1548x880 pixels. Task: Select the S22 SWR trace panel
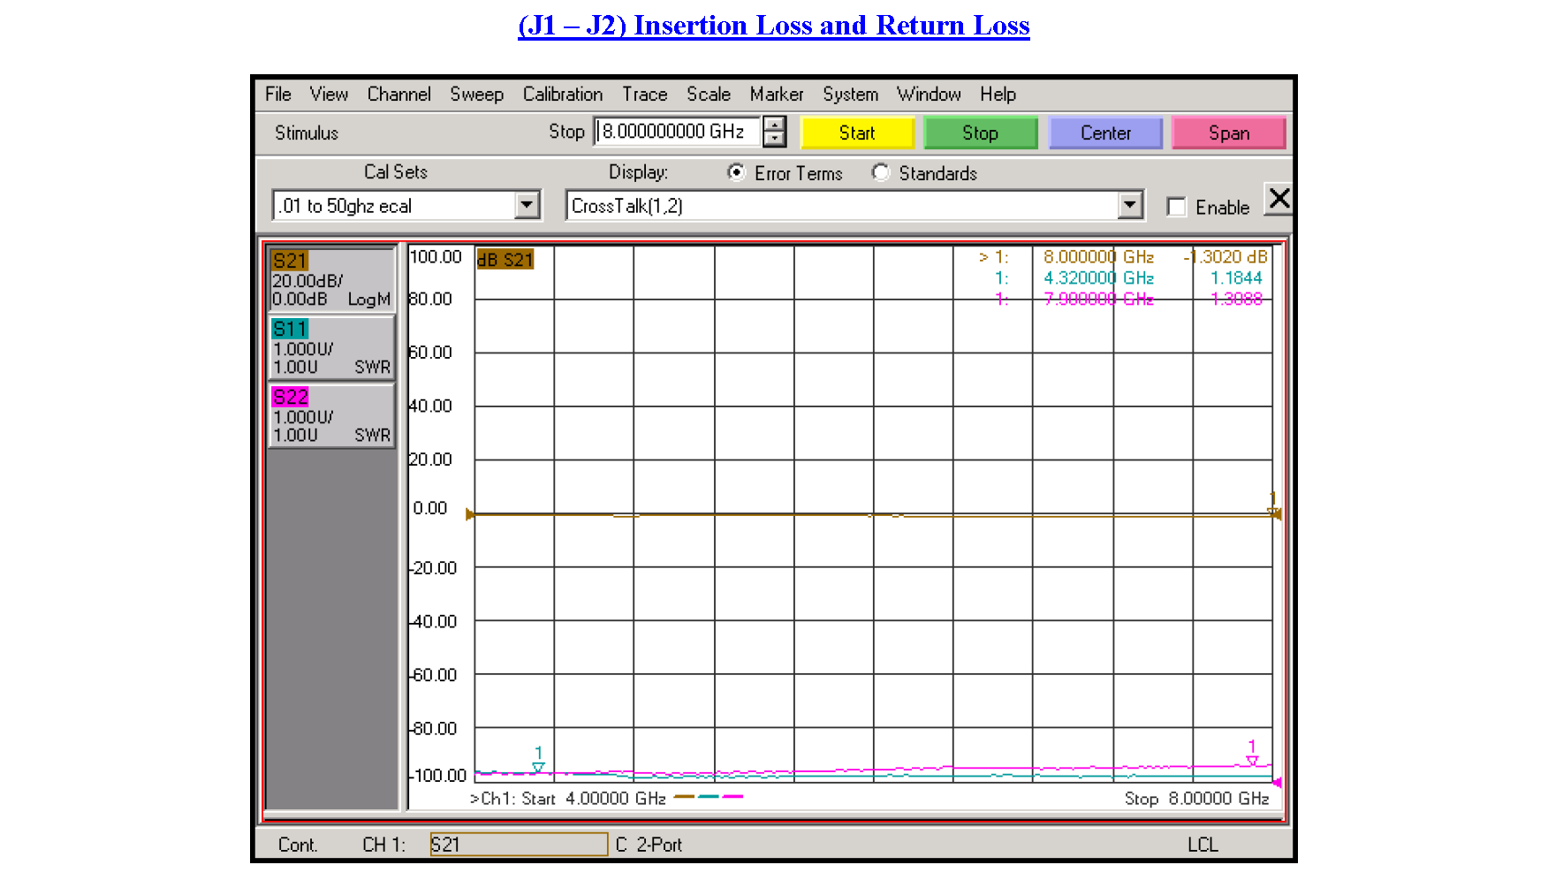(331, 415)
